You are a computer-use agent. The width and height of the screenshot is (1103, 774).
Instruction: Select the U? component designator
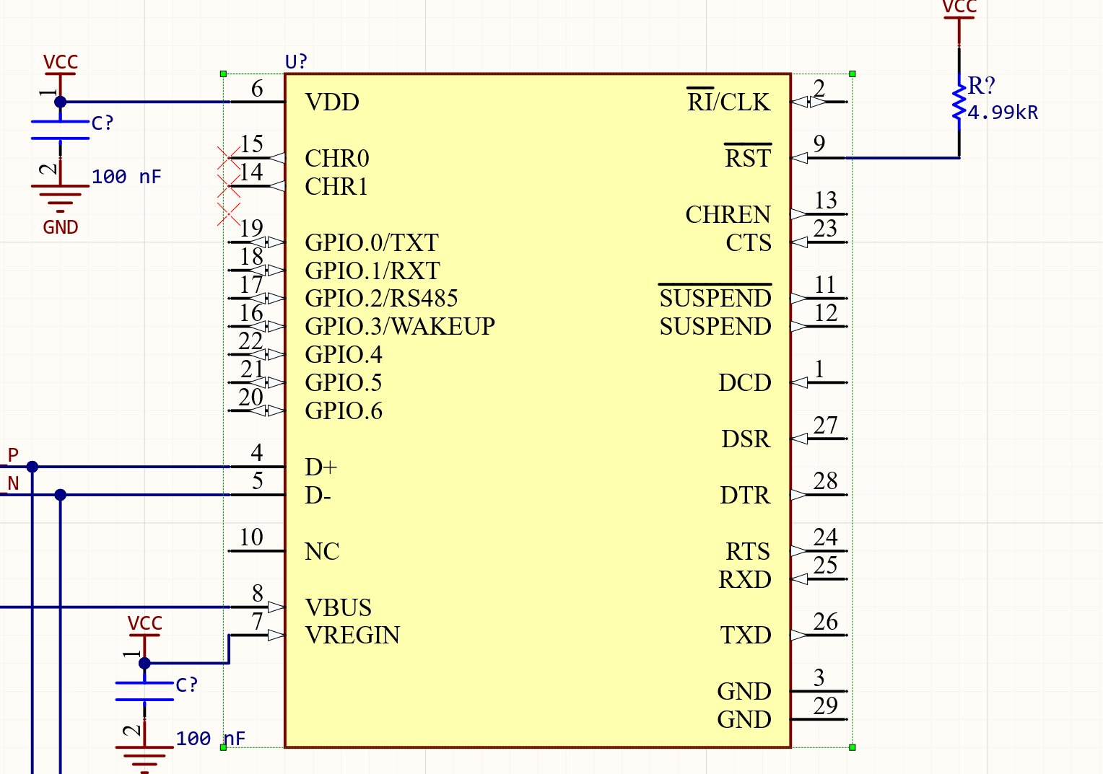(x=296, y=62)
